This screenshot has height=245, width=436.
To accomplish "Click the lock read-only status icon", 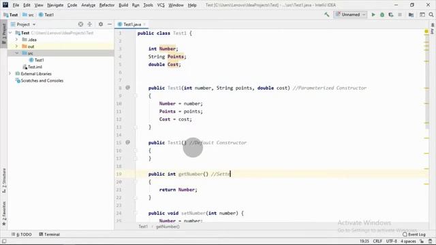I will 422,242.
